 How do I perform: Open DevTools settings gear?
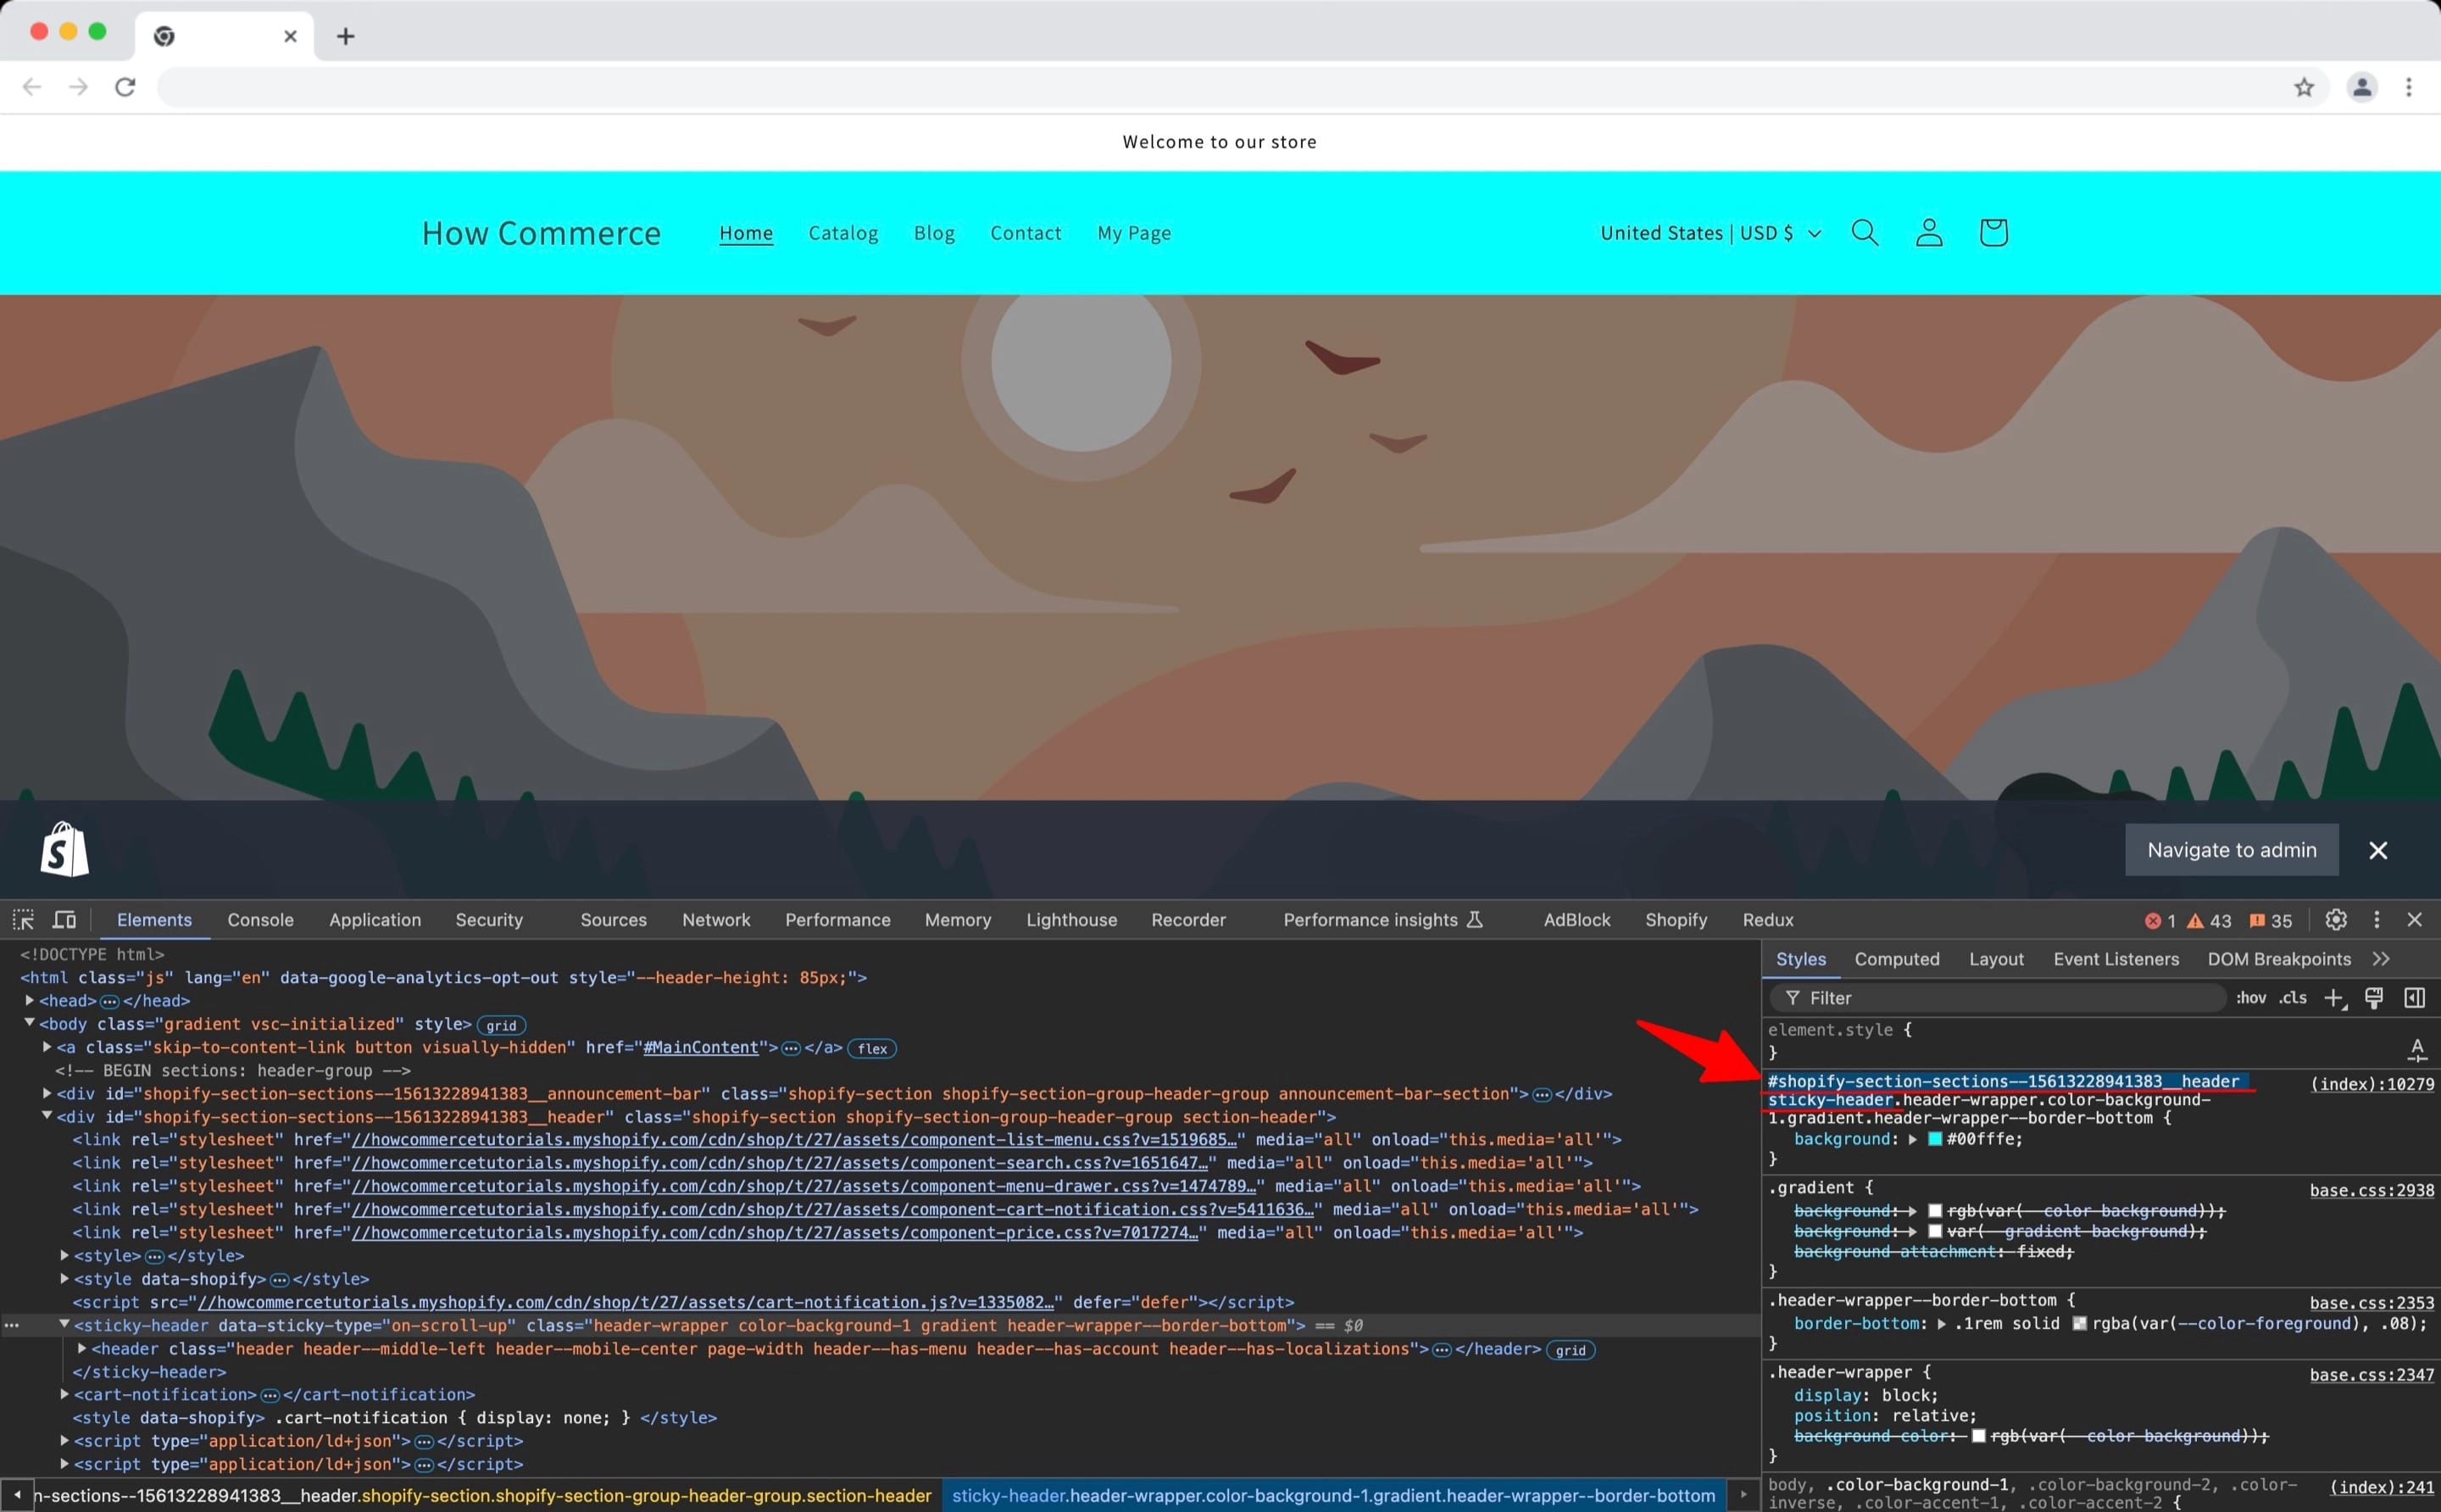click(x=2336, y=919)
